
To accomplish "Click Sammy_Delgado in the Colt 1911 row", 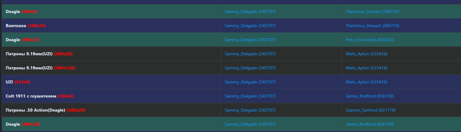I will click(x=250, y=96).
